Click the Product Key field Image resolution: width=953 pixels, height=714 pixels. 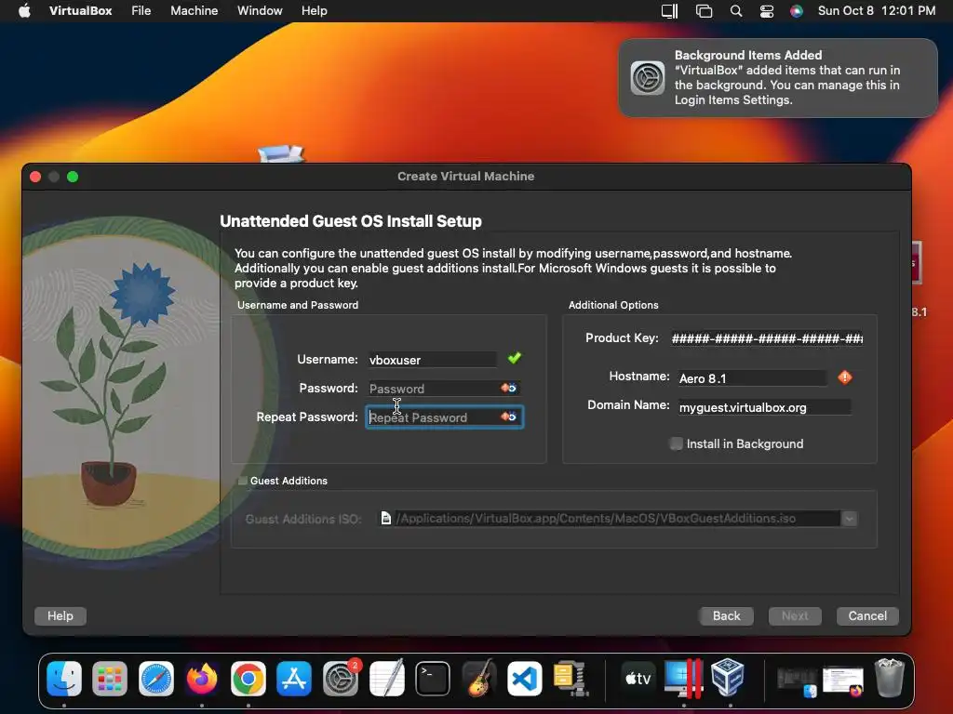(x=767, y=338)
